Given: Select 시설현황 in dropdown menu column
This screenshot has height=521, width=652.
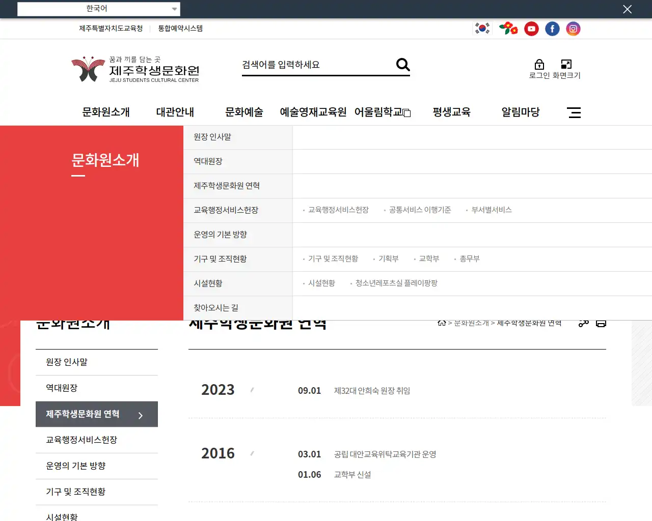Looking at the screenshot, I should click(238, 284).
